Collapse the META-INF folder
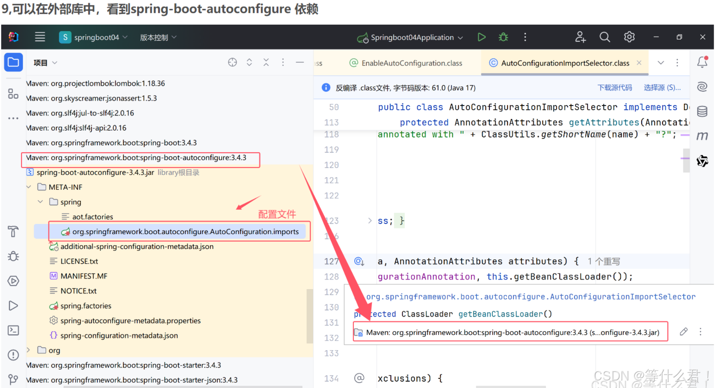This screenshot has height=388, width=716. (x=29, y=187)
